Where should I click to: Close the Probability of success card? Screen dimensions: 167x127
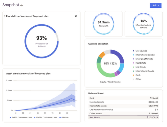(x=76, y=16)
